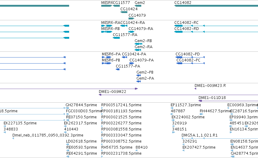This screenshot has height=158, width=258.
Task: Select EST RE07150.5prime
Action: [81, 117]
